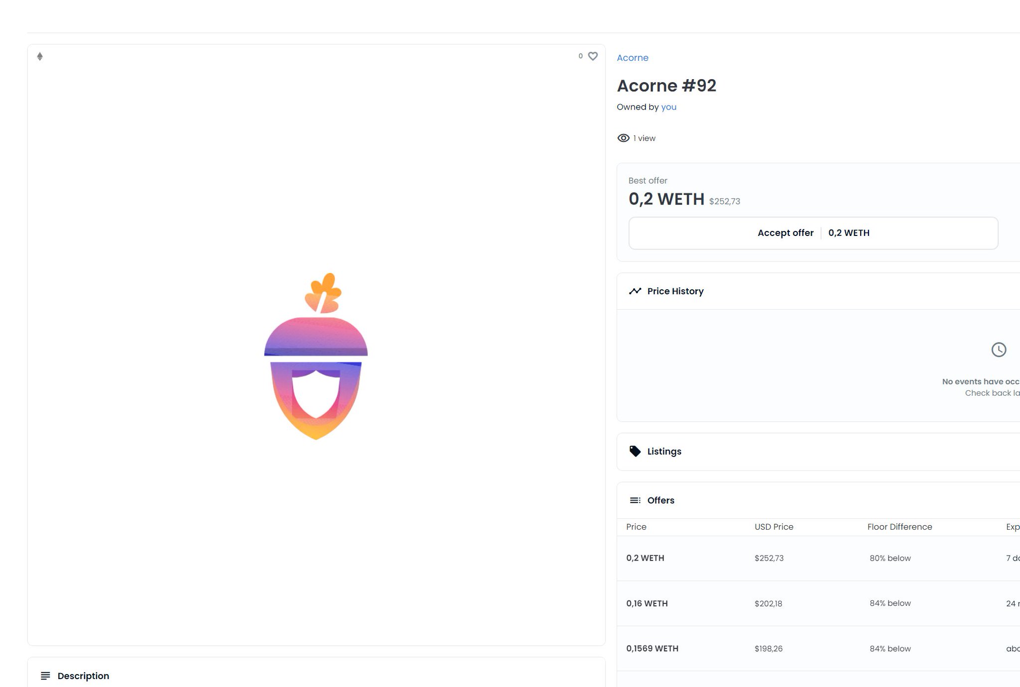Select the 0,16 WETH offer row
Viewport: 1020px width, 687px height.
point(817,603)
